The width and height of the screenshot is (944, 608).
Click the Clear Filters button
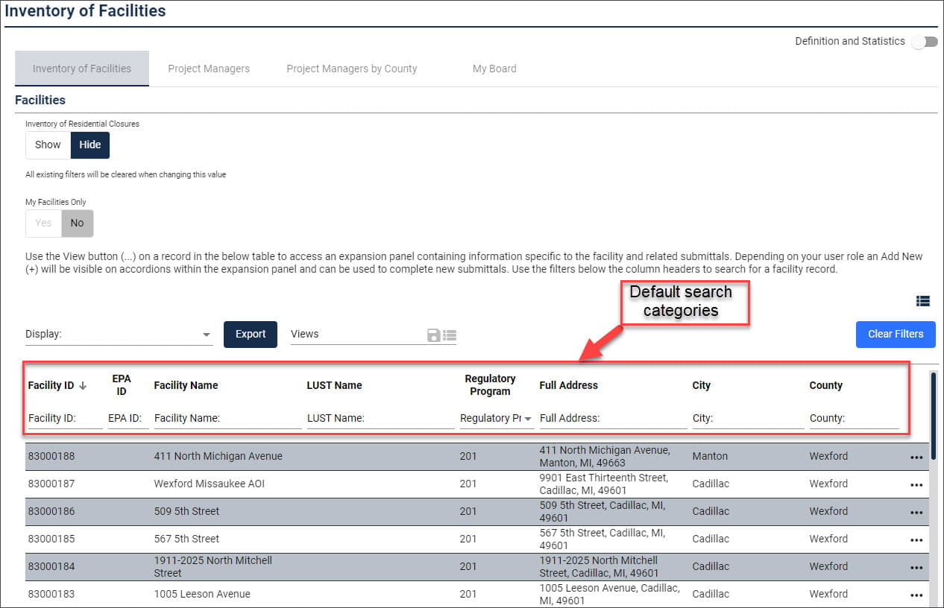click(x=896, y=334)
